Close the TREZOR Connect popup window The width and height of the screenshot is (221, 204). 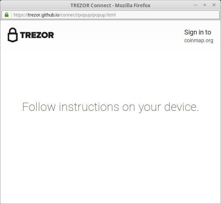(214, 5)
